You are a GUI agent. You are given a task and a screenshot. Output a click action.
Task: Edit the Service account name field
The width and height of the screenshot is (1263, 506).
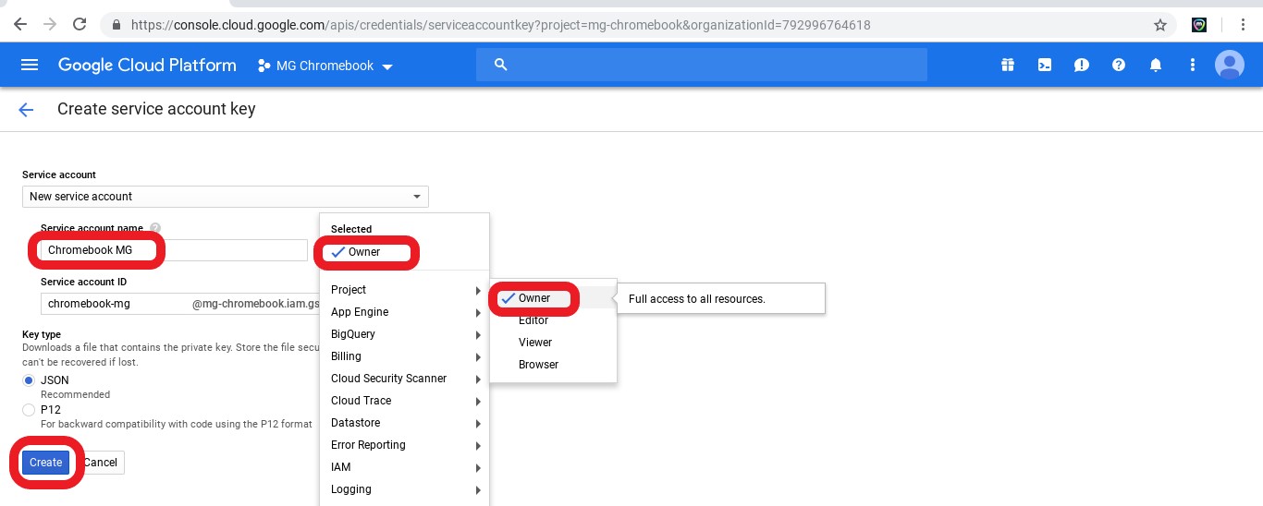click(174, 250)
